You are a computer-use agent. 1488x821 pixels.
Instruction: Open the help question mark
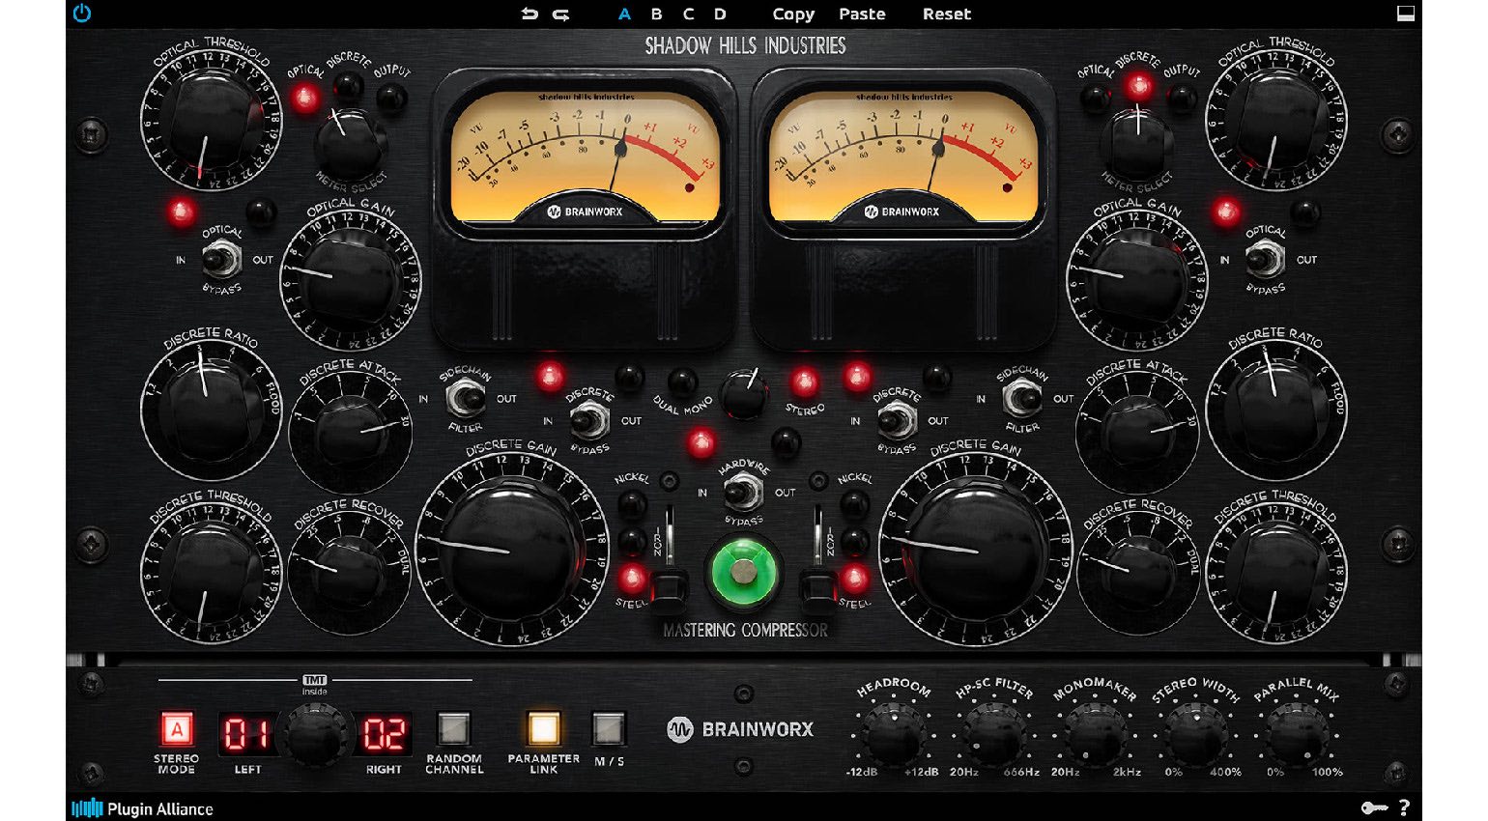1404,807
